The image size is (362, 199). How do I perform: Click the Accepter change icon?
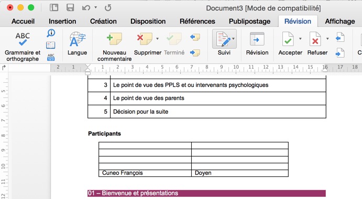click(288, 39)
